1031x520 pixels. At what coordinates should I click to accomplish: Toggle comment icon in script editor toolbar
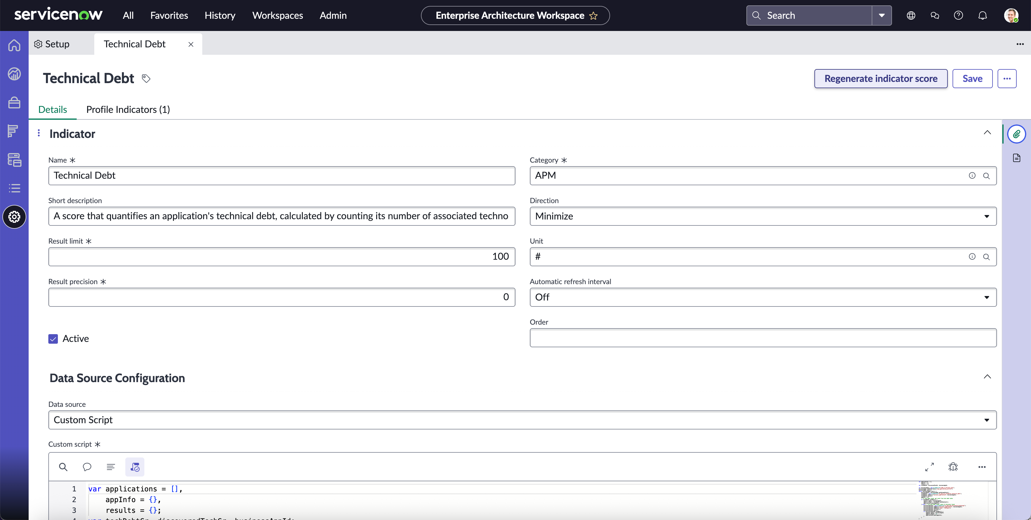[x=87, y=466]
